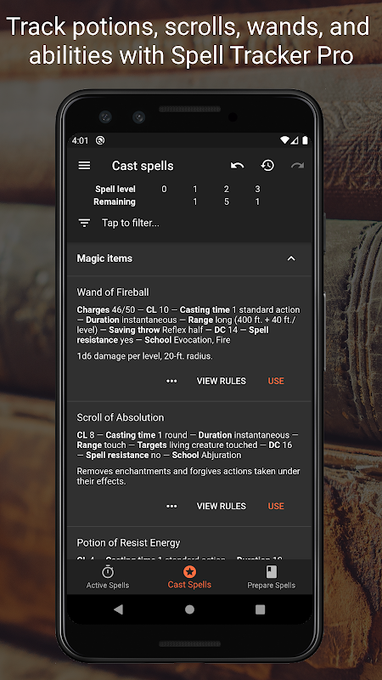View rules for Scroll of Absolution
The height and width of the screenshot is (680, 382).
pyautogui.click(x=222, y=506)
